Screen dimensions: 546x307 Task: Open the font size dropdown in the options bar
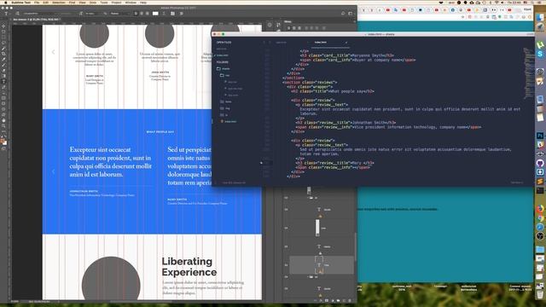pyautogui.click(x=93, y=14)
